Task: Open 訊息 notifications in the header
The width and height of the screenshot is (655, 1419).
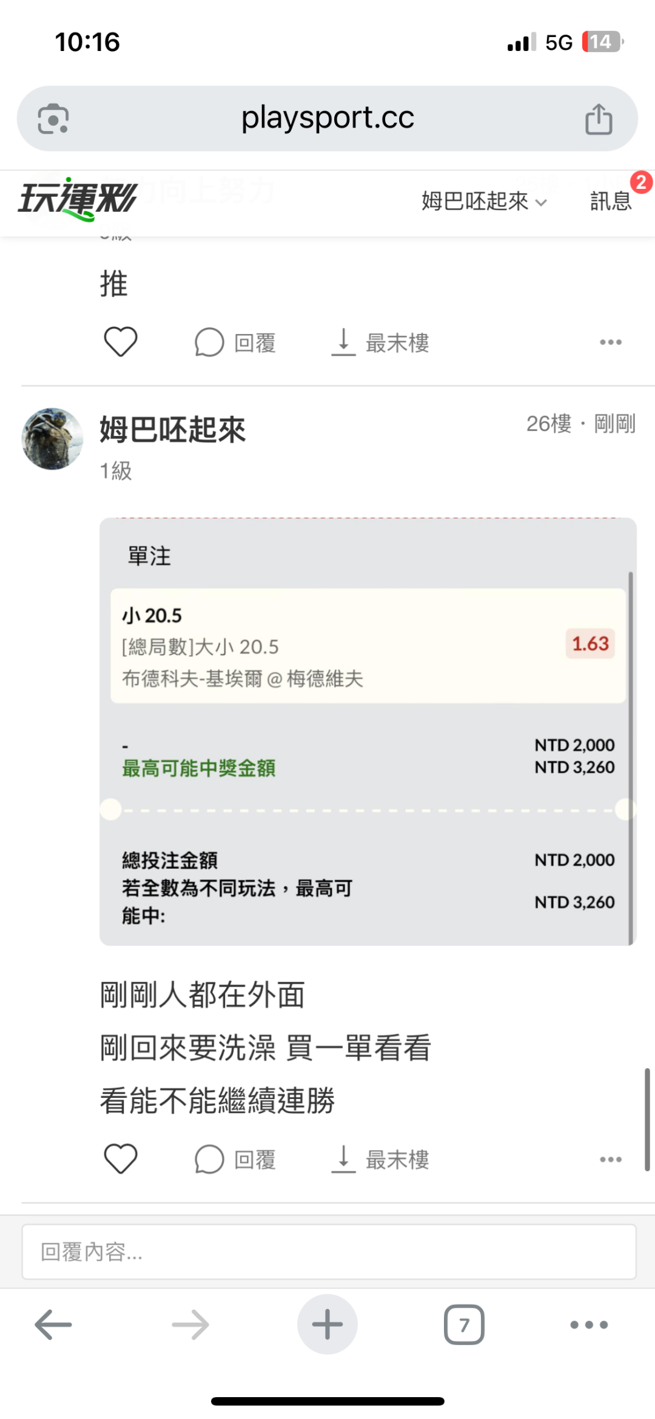Action: tap(611, 200)
